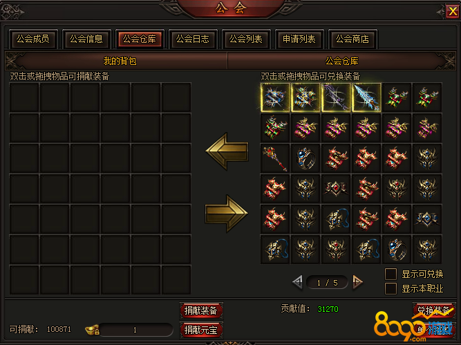Enable the 显示本职业 checkbox
The width and height of the screenshot is (461, 345).
(x=391, y=288)
